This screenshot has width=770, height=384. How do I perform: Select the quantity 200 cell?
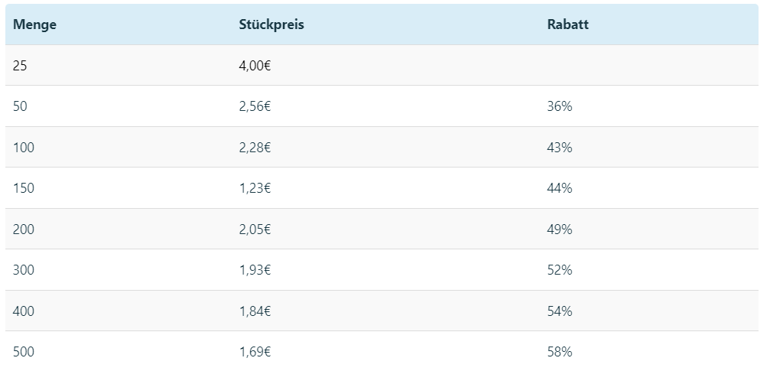(x=24, y=229)
